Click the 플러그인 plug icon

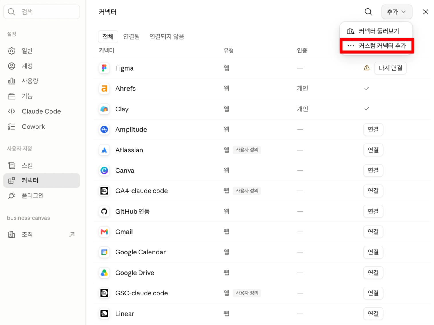[11, 195]
